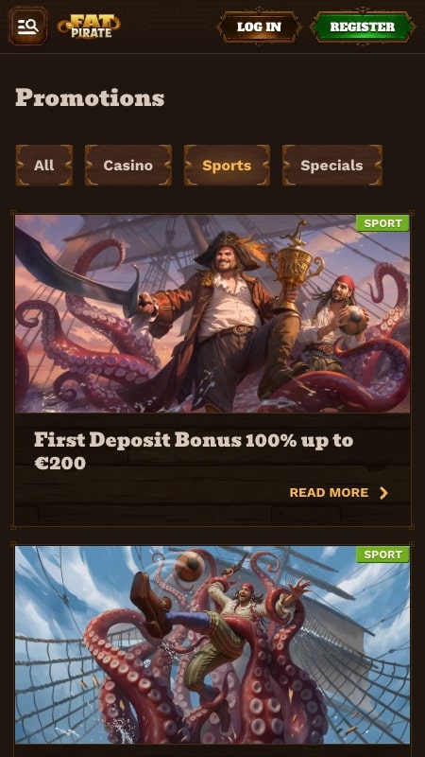This screenshot has width=425, height=757.
Task: Switch to the Casino tab
Action: pos(128,165)
